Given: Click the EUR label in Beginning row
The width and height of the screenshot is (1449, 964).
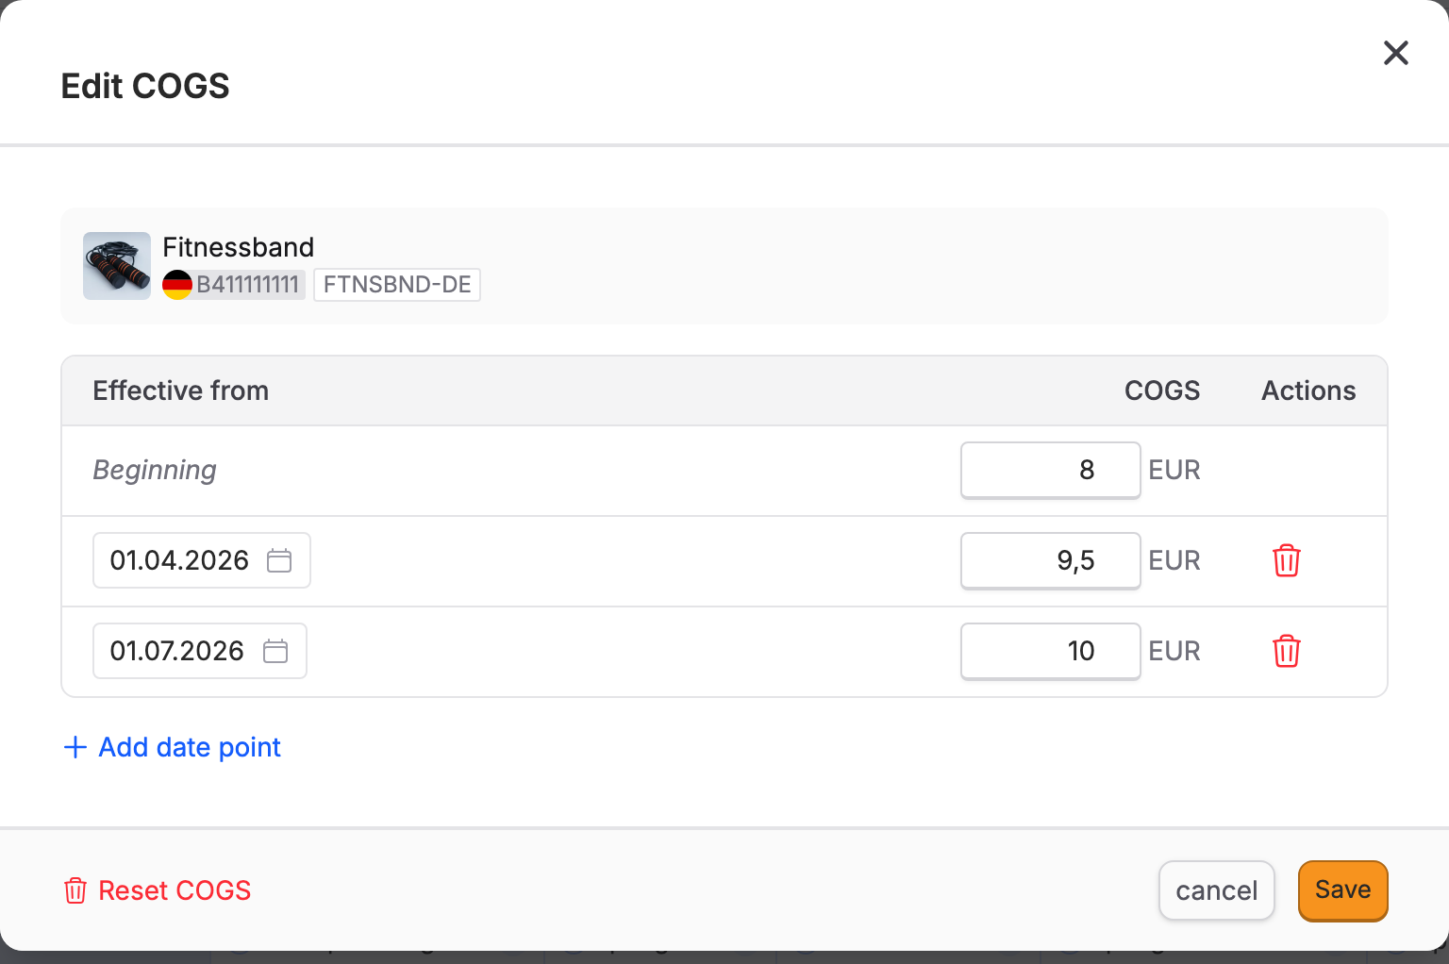Looking at the screenshot, I should 1174,470.
